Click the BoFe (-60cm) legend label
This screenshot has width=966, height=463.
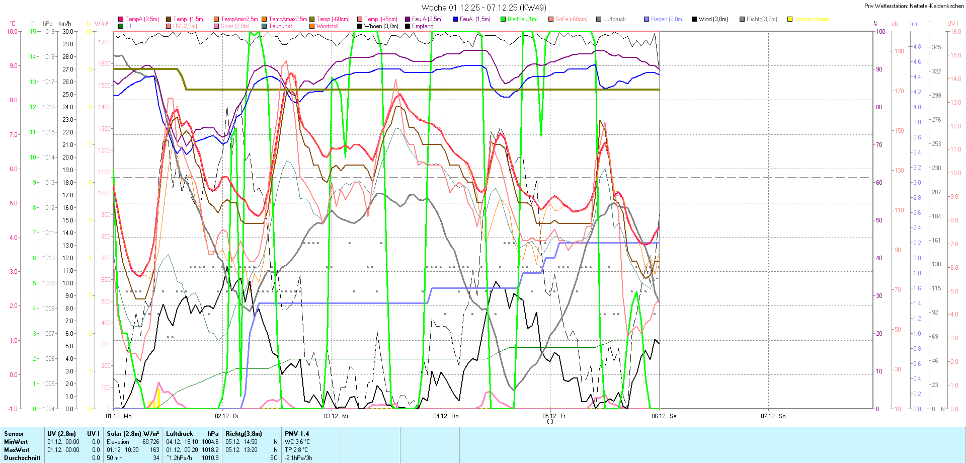click(x=571, y=19)
